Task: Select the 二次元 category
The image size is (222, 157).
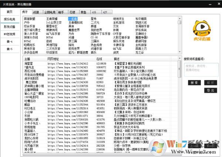Action: point(95,22)
